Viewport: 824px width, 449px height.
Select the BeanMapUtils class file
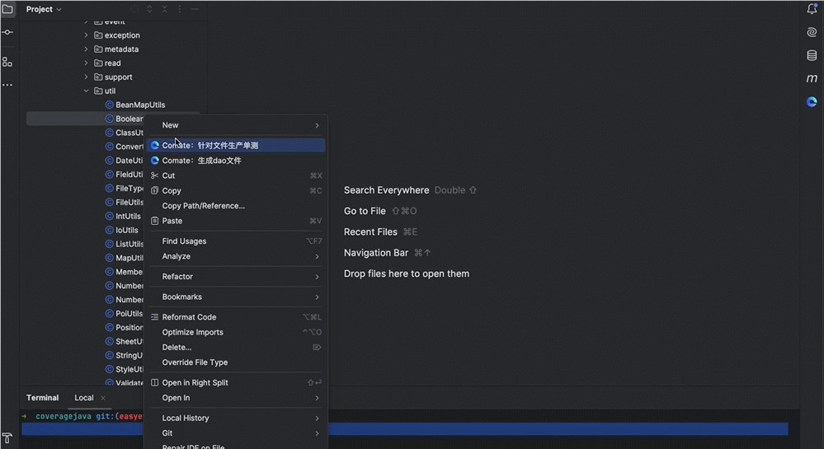click(139, 105)
